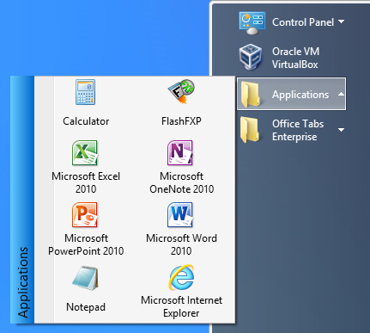Open the Calculator icon
The width and height of the screenshot is (370, 333).
click(x=86, y=92)
